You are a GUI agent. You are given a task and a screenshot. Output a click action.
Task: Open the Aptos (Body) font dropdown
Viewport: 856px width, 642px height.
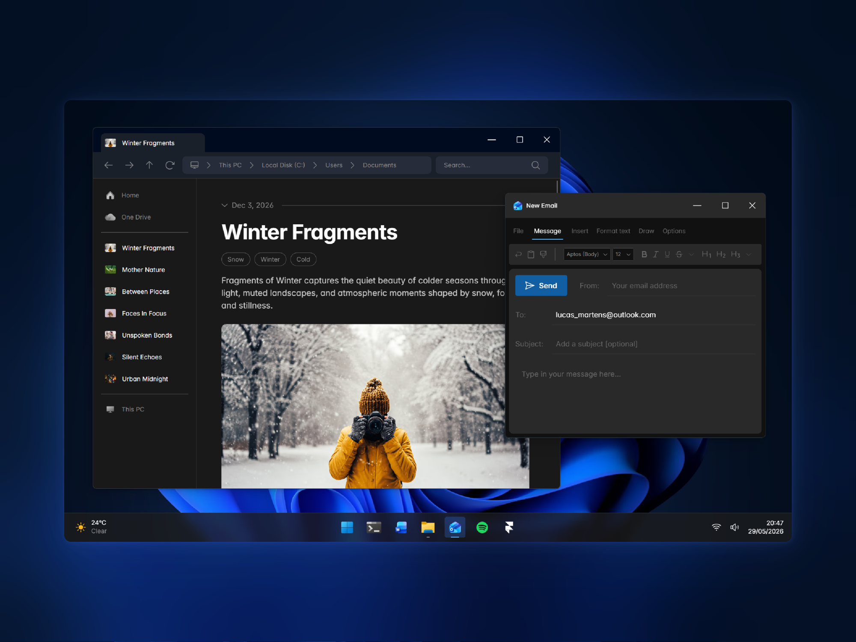(587, 254)
